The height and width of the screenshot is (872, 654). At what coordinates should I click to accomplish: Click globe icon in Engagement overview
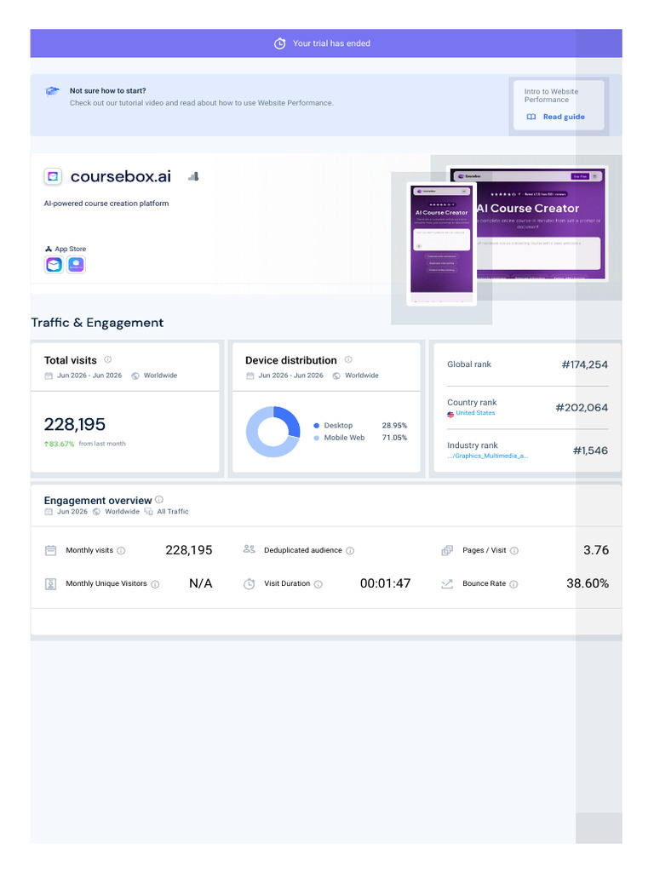(96, 512)
